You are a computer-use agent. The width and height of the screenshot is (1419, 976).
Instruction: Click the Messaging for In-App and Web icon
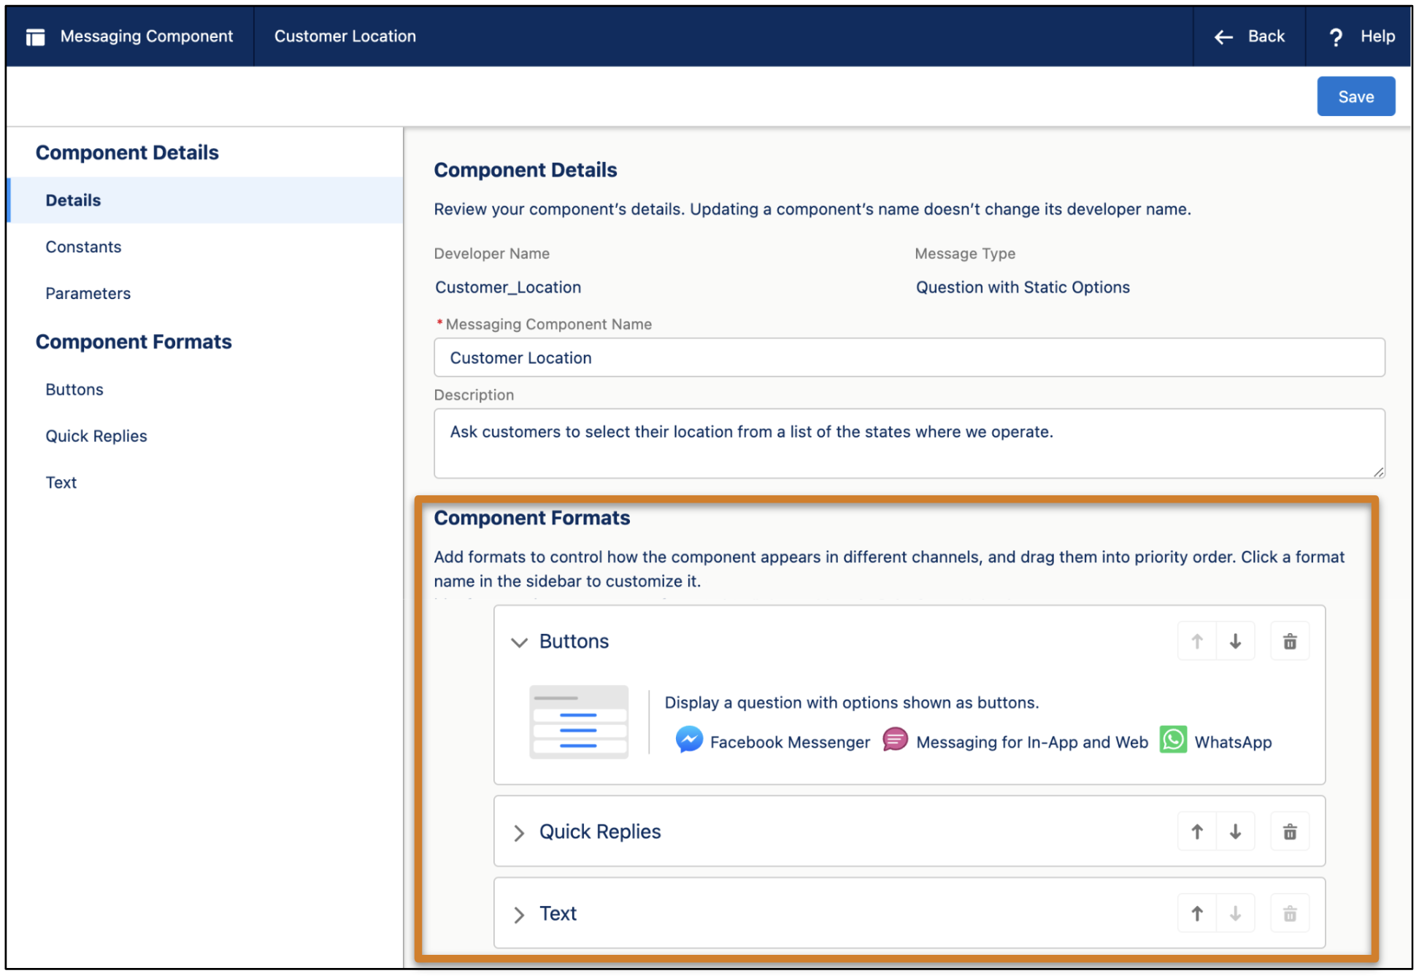click(x=895, y=740)
